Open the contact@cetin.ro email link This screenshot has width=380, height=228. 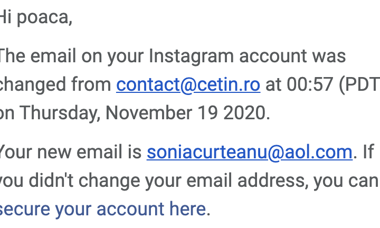coord(188,84)
